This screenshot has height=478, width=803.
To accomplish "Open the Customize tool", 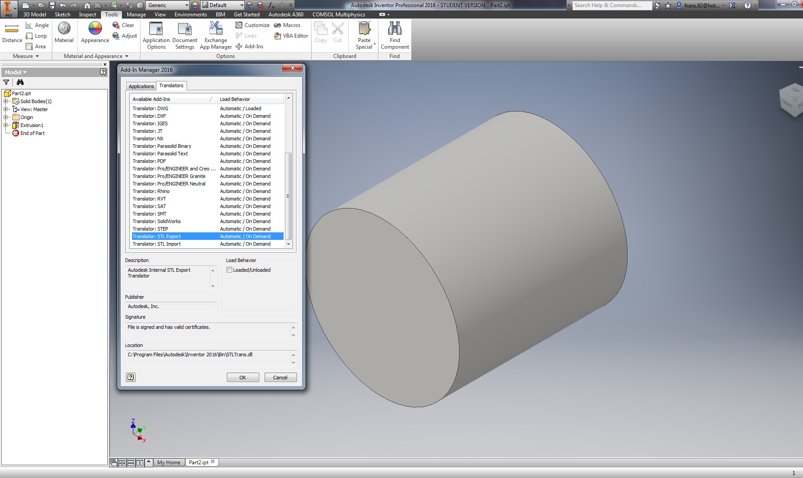I will pyautogui.click(x=252, y=25).
